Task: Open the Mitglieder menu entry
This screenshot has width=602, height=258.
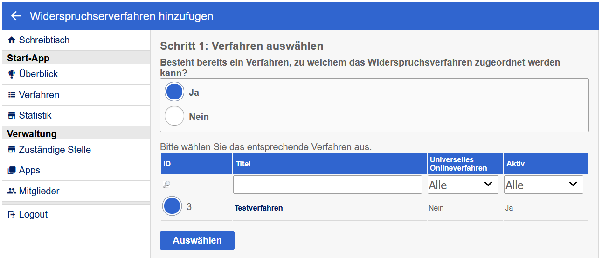Action: (x=39, y=191)
